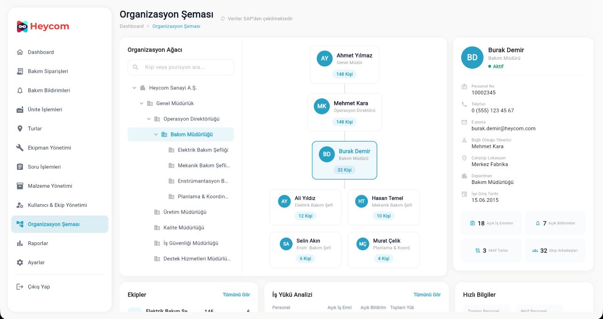Click the SAP sync refresh icon
Viewport: 603px width, 319px height.
point(223,19)
